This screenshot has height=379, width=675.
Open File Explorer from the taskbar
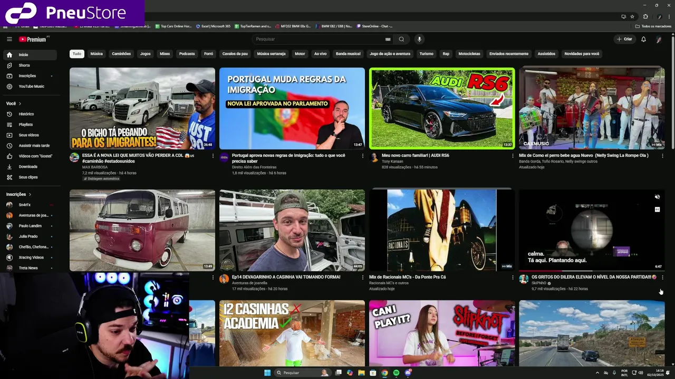[x=361, y=373]
